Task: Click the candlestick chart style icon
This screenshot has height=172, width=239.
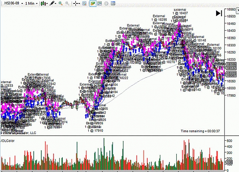Action: click(x=43, y=3)
